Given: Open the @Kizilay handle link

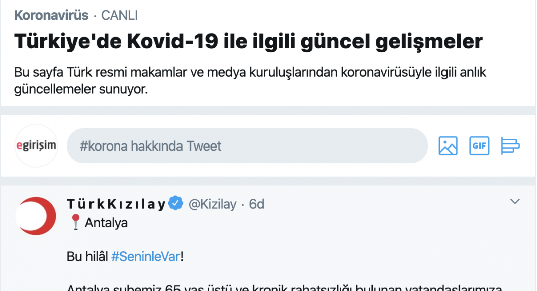Looking at the screenshot, I should point(212,204).
